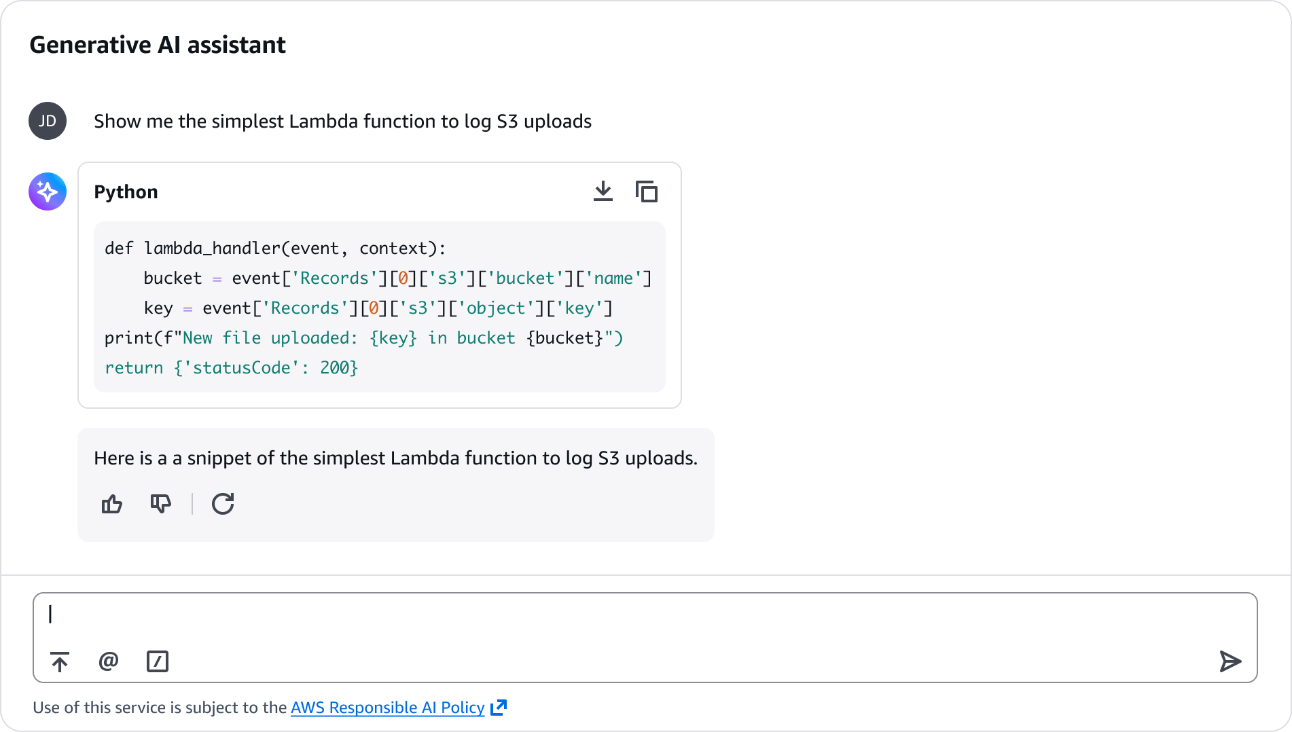The image size is (1292, 732).
Task: Send the prompt with the arrow icon
Action: [1230, 661]
